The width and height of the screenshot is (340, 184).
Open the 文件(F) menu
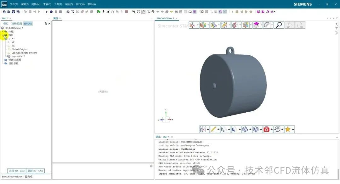(x=14, y=4)
